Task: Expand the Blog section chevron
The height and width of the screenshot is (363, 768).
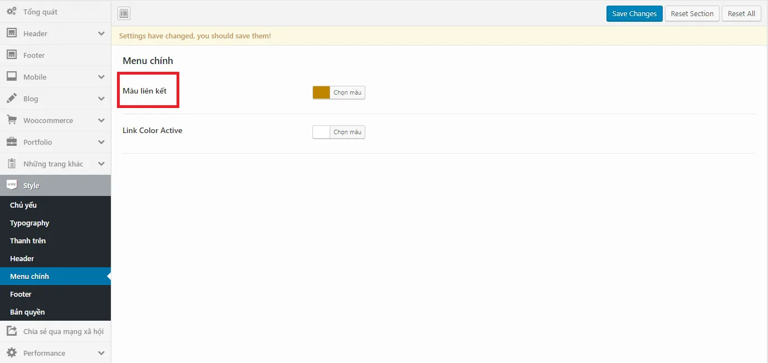Action: coord(101,99)
